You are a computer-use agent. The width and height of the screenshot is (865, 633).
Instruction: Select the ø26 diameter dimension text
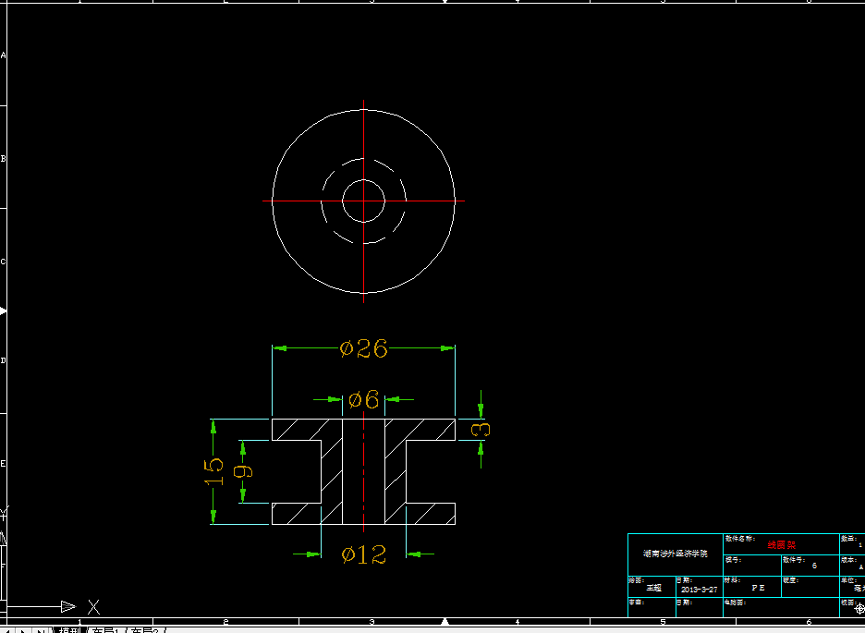coord(363,348)
